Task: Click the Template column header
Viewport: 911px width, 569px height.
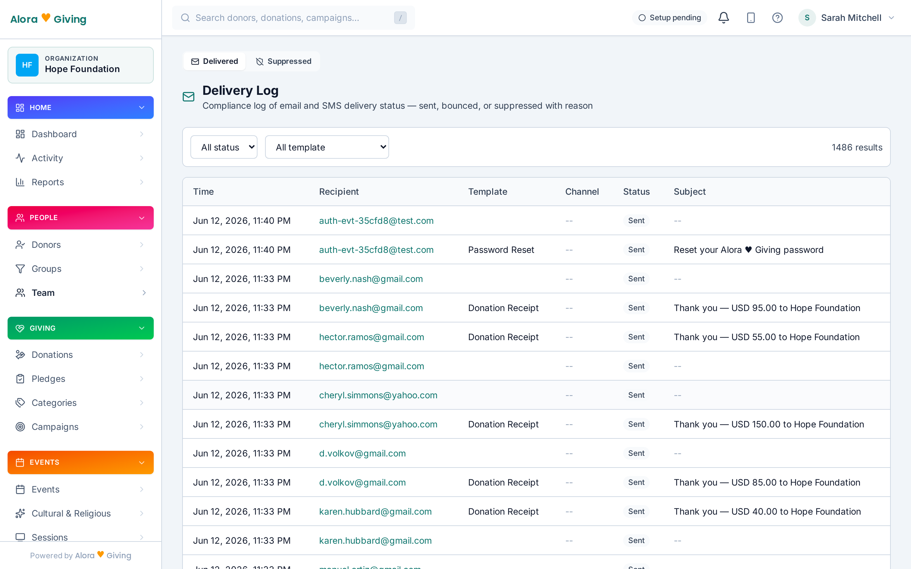Action: point(487,192)
